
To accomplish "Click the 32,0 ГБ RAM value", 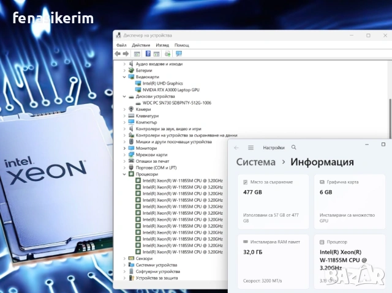I will 253,252.
